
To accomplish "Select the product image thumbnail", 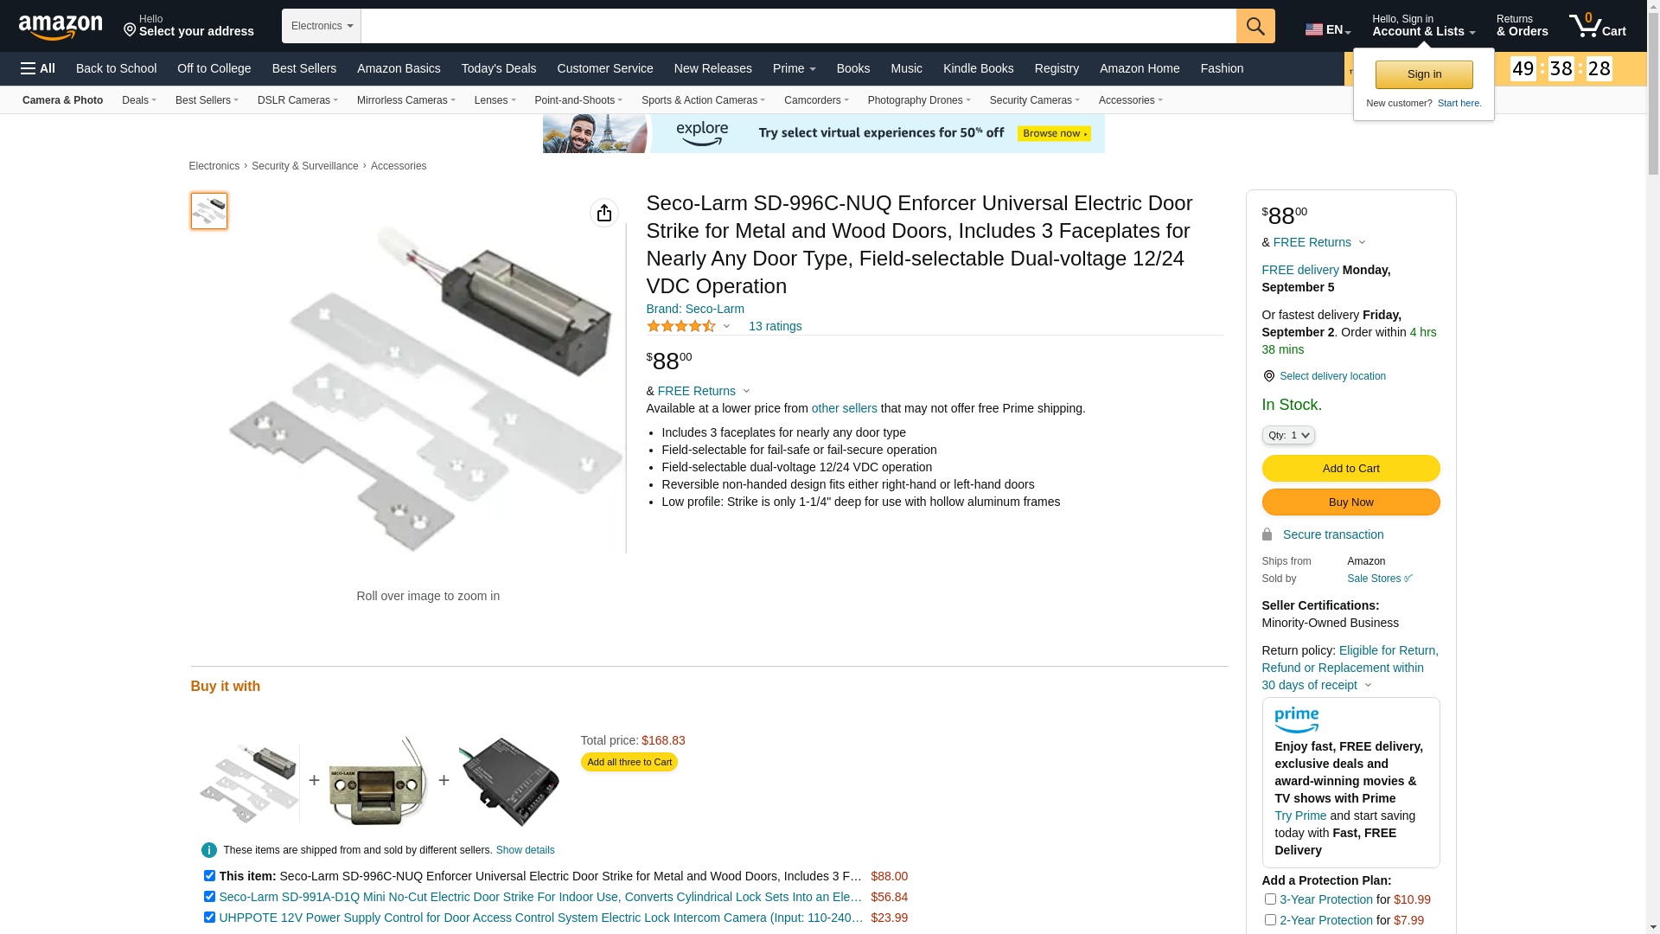I will pyautogui.click(x=209, y=211).
